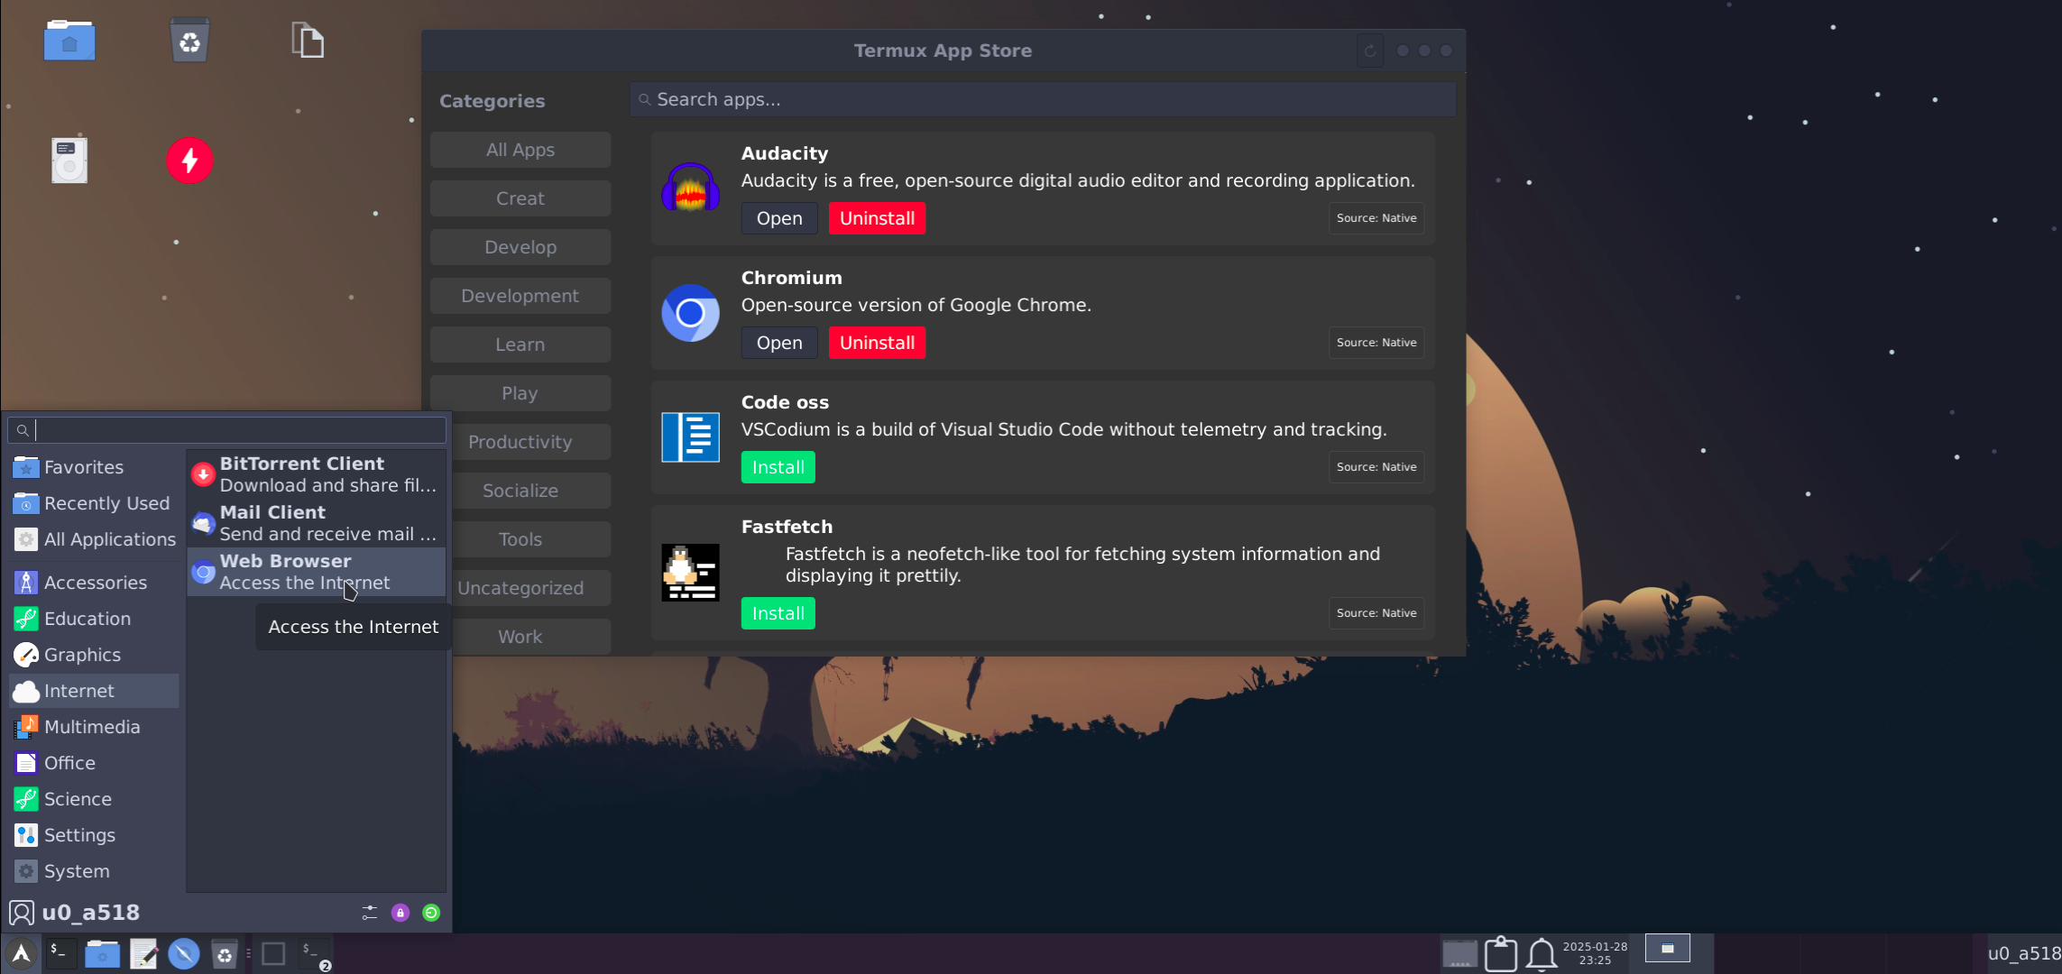Open the Settings category in app menu
This screenshot has width=2062, height=974.
tap(79, 835)
